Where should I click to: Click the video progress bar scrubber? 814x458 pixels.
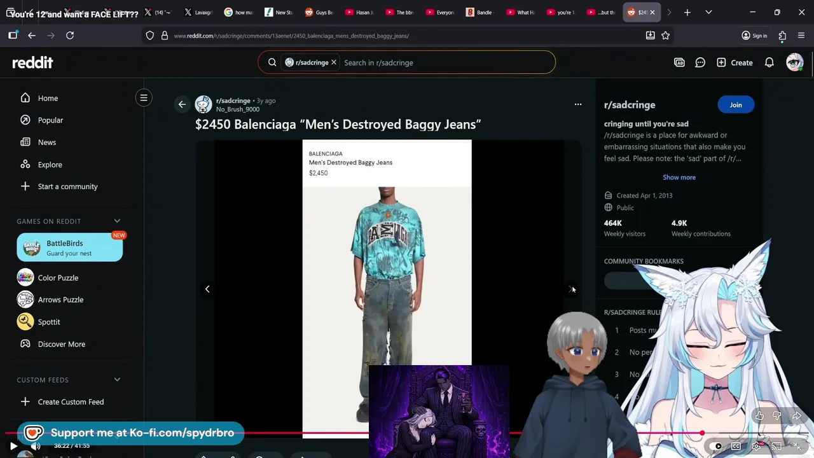pyautogui.click(x=702, y=434)
